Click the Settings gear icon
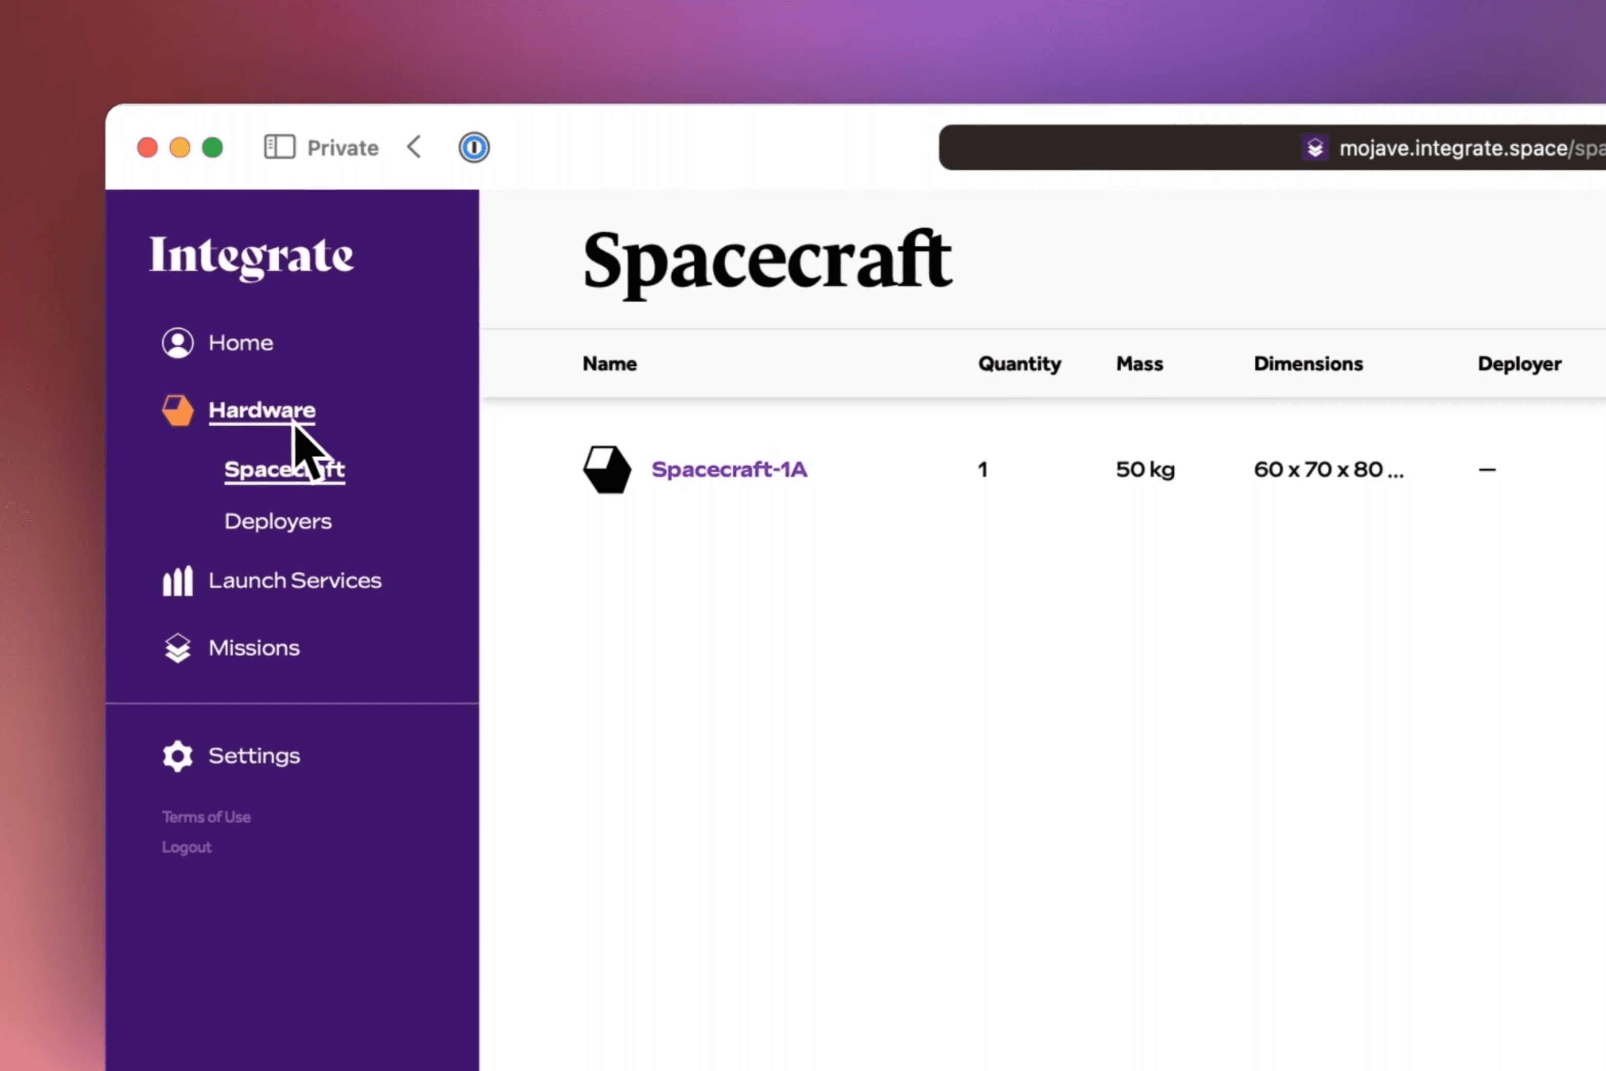 tap(177, 756)
